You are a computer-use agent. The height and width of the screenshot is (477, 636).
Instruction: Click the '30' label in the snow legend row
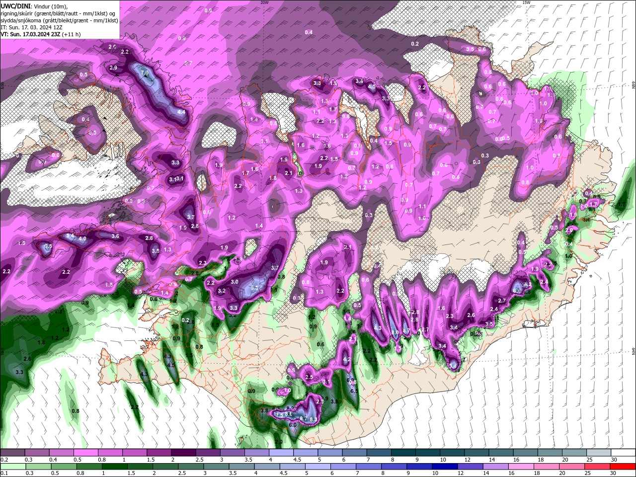tap(614, 460)
